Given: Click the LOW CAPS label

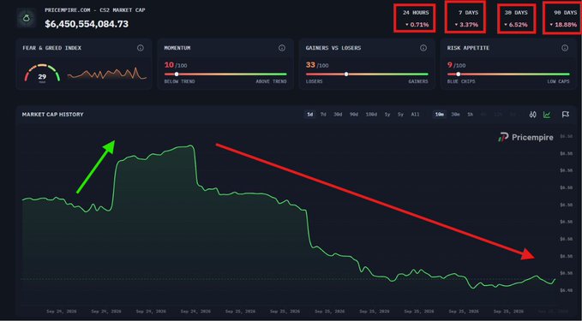Looking at the screenshot, I should [558, 81].
